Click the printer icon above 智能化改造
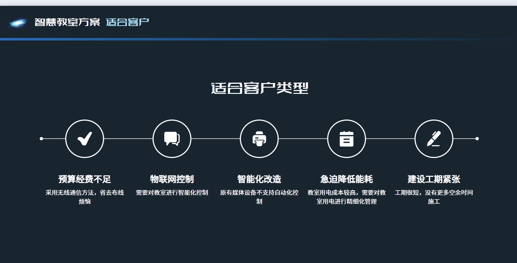 coord(259,138)
